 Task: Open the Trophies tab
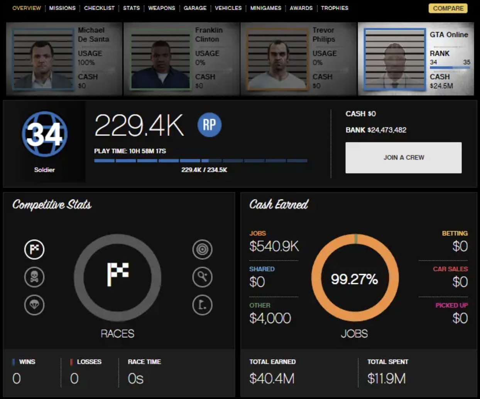[335, 8]
